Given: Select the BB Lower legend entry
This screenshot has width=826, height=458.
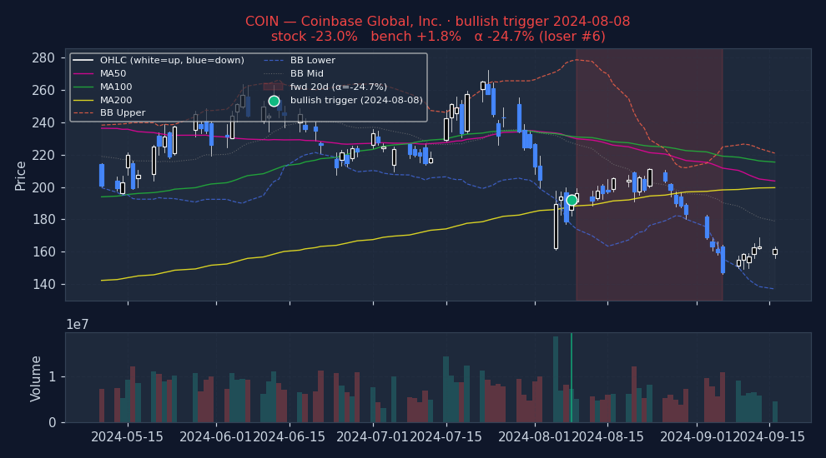Looking at the screenshot, I should pos(312,61).
